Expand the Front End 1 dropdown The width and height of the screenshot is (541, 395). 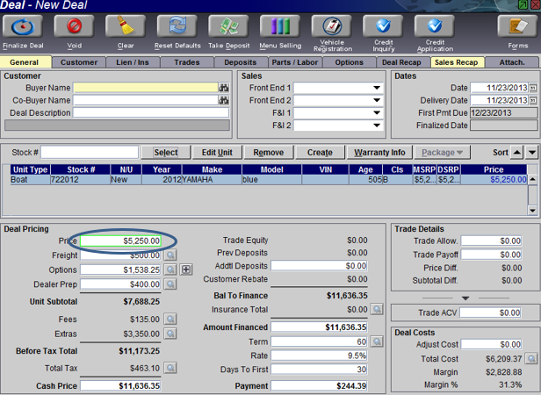click(x=377, y=88)
